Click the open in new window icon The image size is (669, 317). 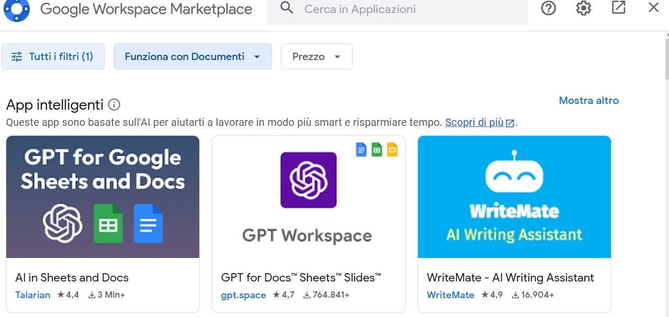click(x=618, y=7)
